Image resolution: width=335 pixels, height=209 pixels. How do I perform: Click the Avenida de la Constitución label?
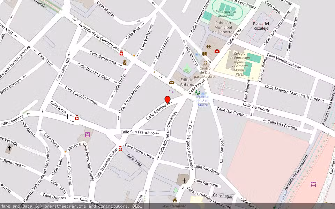click(x=99, y=37)
